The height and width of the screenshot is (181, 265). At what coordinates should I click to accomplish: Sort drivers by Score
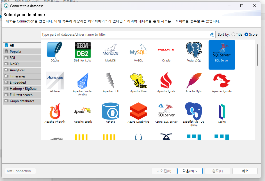coord(251,34)
